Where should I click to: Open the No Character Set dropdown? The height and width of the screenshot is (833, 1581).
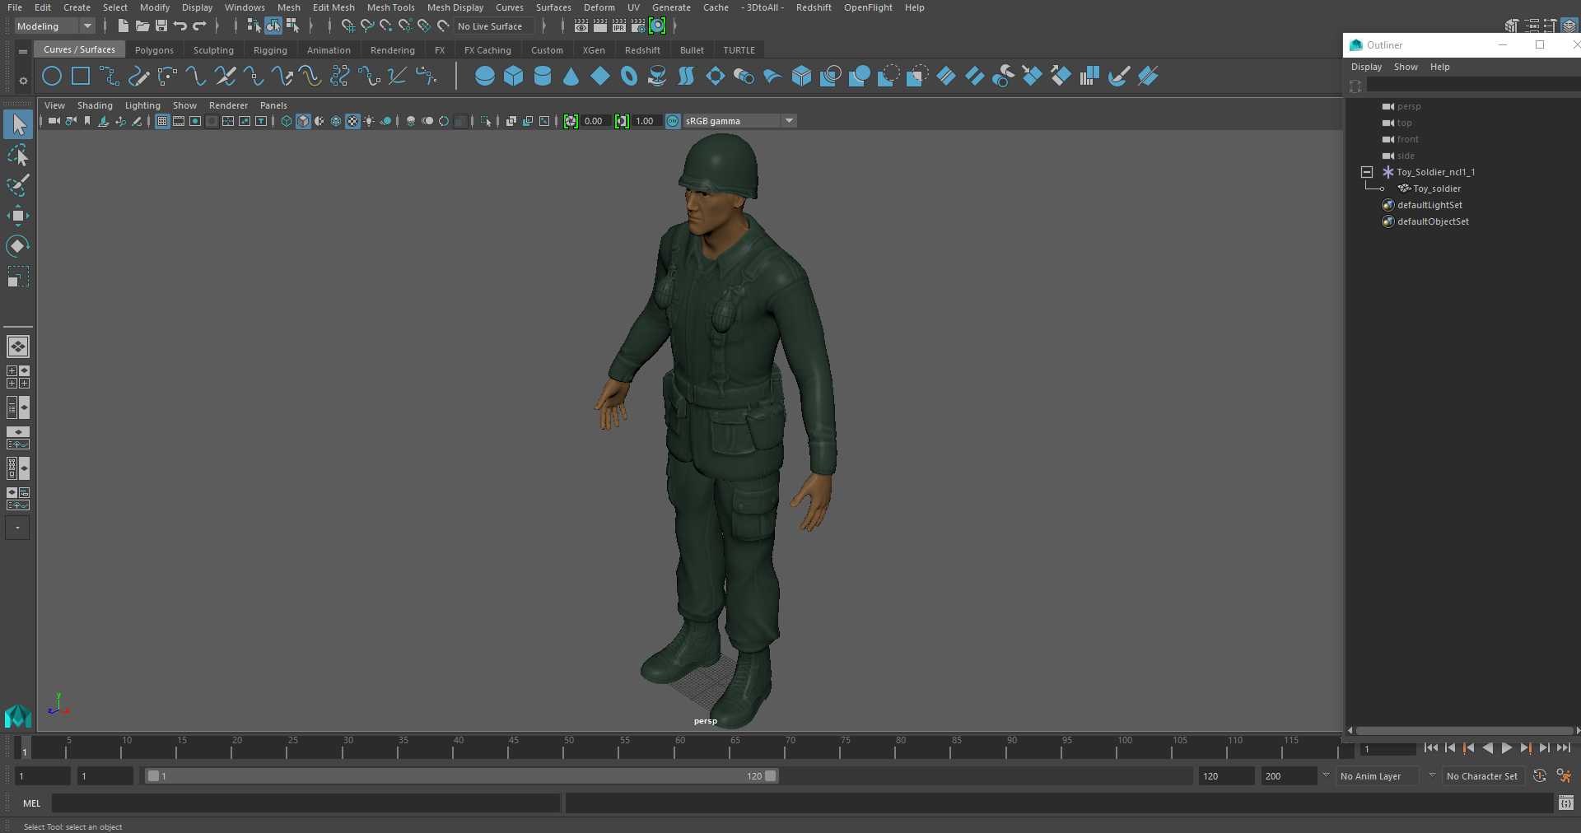pyautogui.click(x=1481, y=776)
